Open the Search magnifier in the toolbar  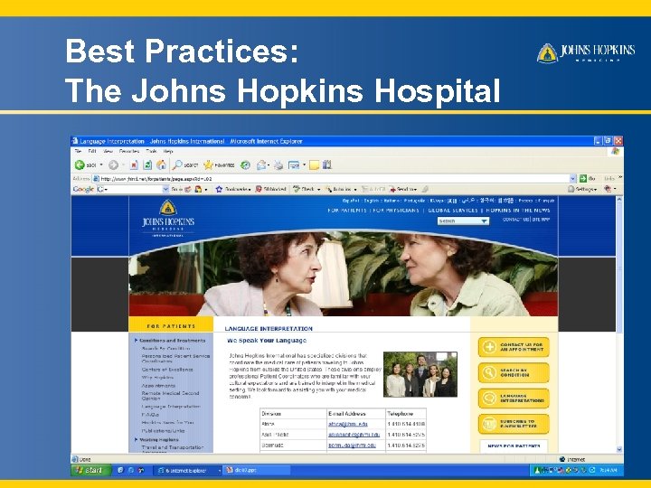pos(185,165)
